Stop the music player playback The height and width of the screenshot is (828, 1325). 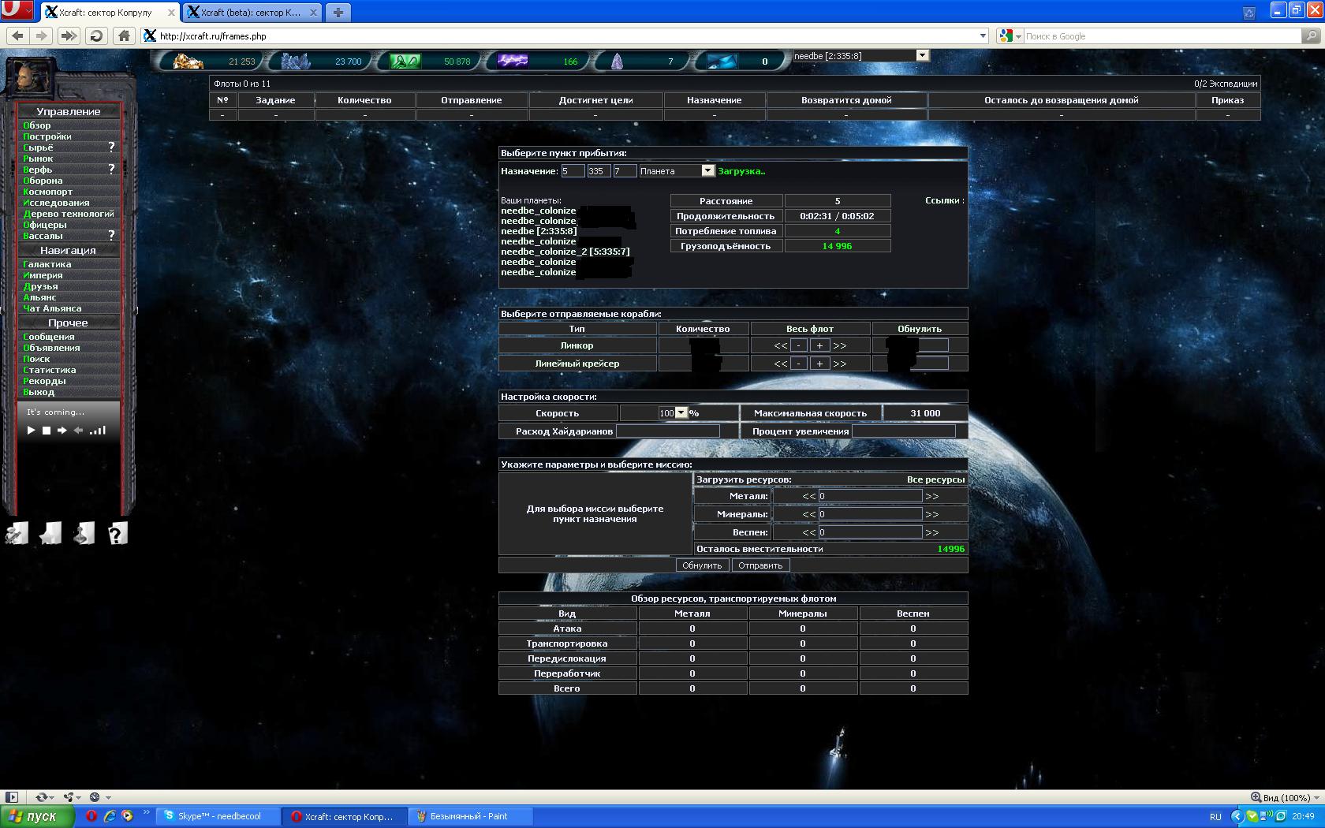pos(47,431)
